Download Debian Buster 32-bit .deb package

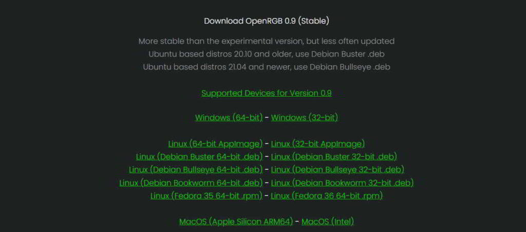pos(334,157)
